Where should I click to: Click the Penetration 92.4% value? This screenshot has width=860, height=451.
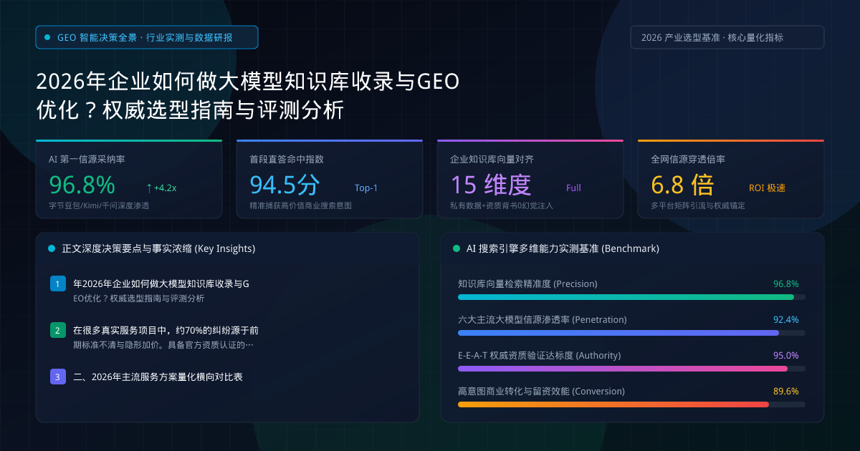(x=785, y=320)
